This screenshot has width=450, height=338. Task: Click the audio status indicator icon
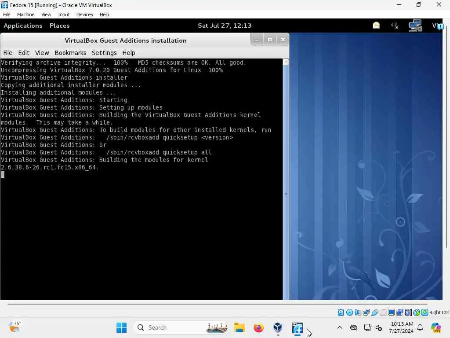(358, 312)
